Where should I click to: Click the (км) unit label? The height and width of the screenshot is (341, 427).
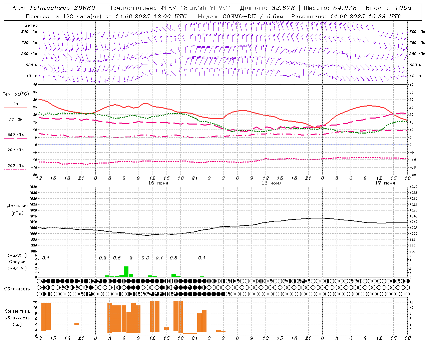(x=17, y=324)
